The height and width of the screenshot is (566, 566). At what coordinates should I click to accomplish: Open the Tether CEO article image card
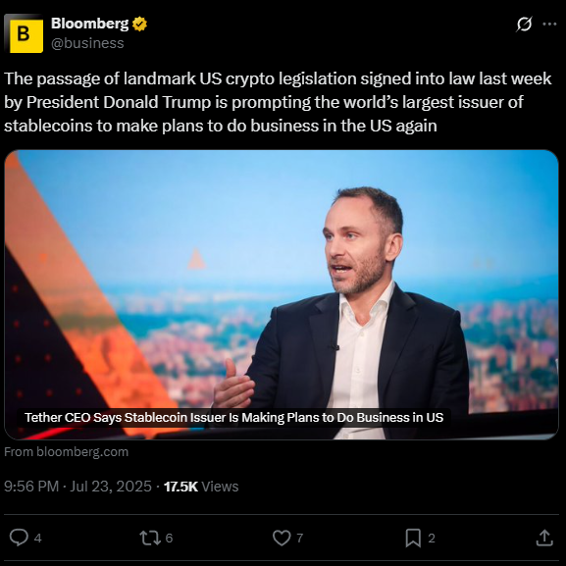tap(282, 294)
